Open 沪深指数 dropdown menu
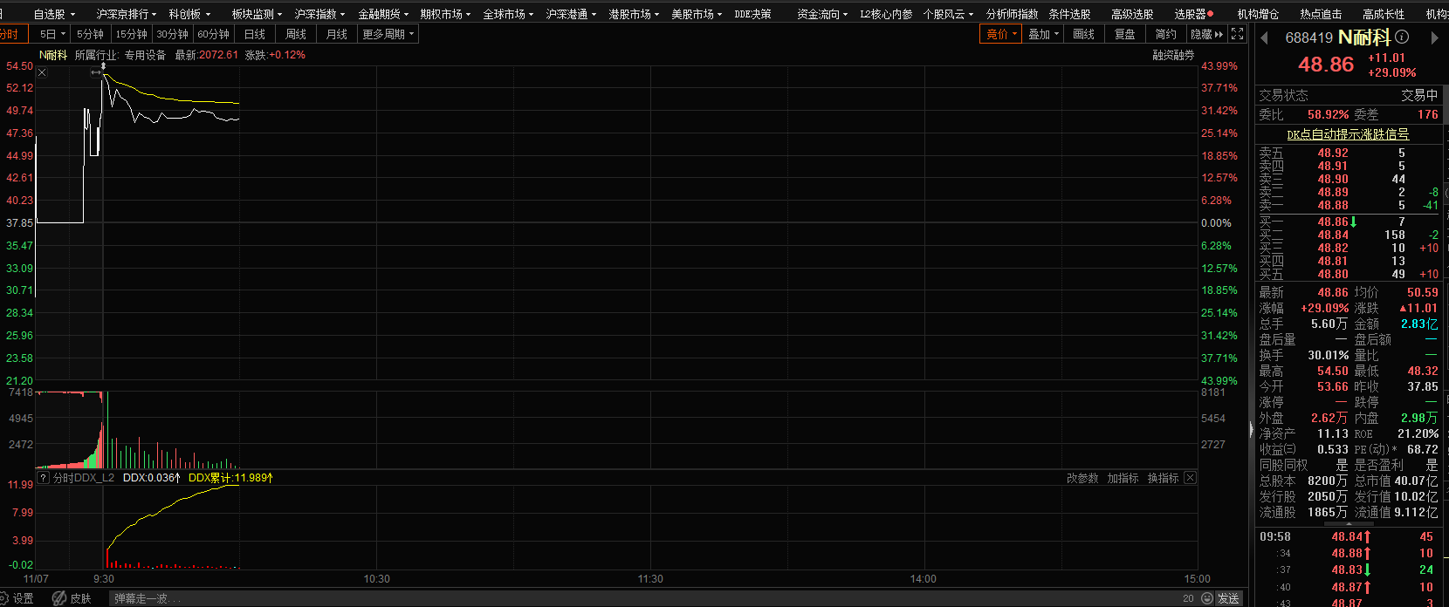The image size is (1449, 607). (x=319, y=14)
